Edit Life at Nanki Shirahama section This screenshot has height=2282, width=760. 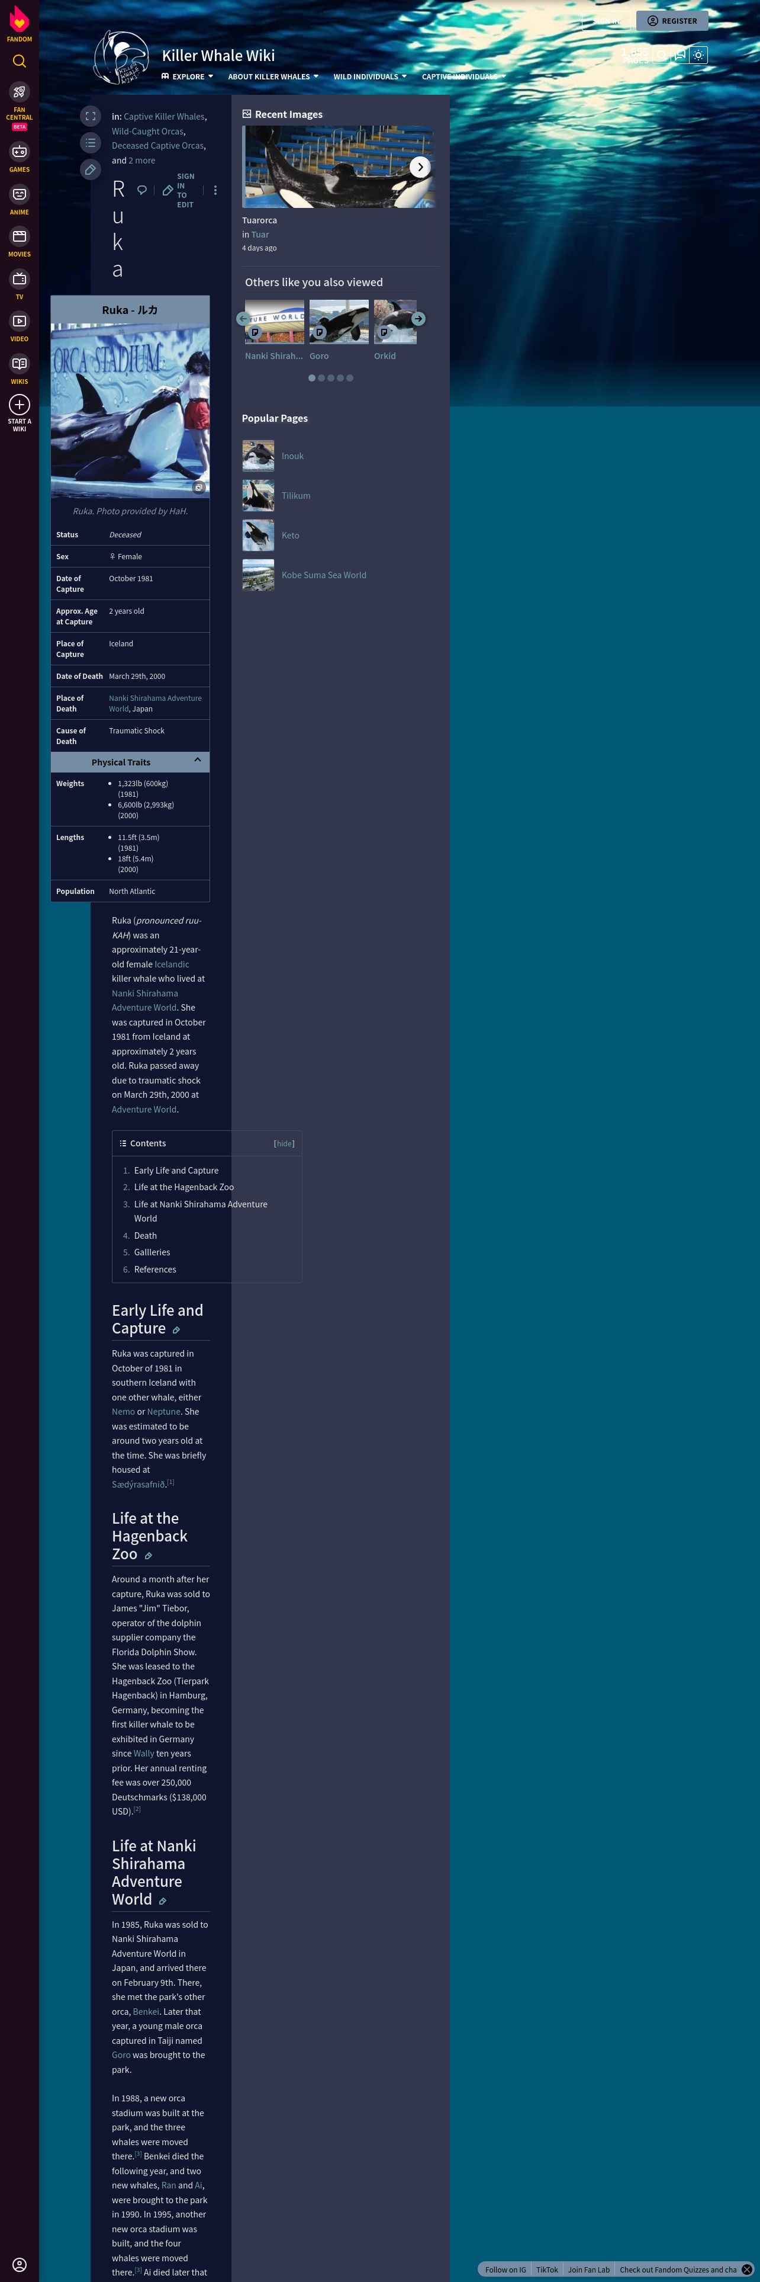point(162,1901)
